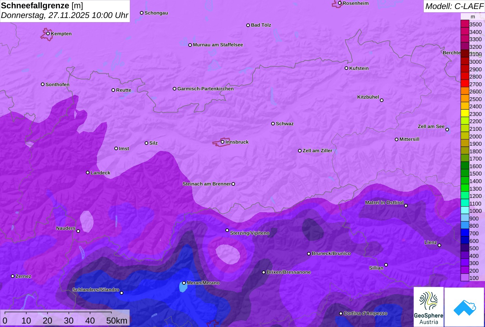The image size is (485, 327).
Task: Click the 100 m violet legend swatch
Action: tap(465, 278)
